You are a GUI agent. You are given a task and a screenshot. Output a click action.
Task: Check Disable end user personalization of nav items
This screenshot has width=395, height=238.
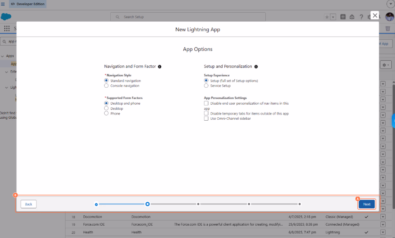pyautogui.click(x=206, y=103)
